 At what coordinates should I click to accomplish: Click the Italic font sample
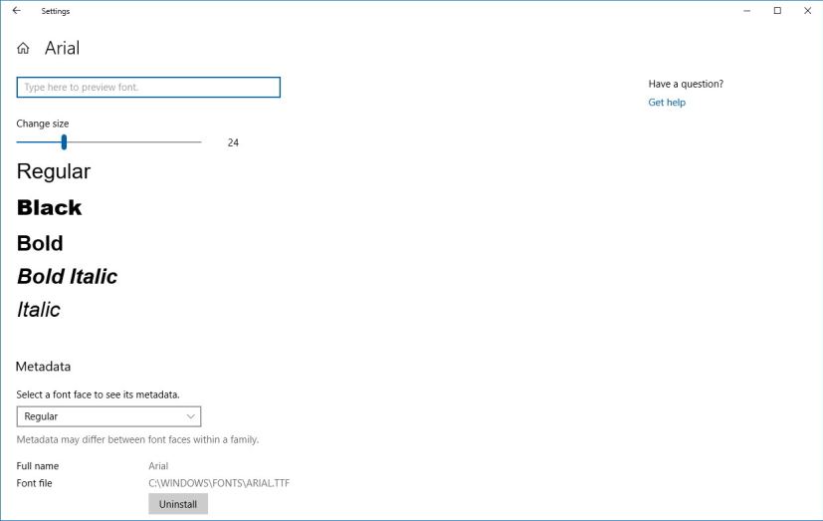[39, 310]
